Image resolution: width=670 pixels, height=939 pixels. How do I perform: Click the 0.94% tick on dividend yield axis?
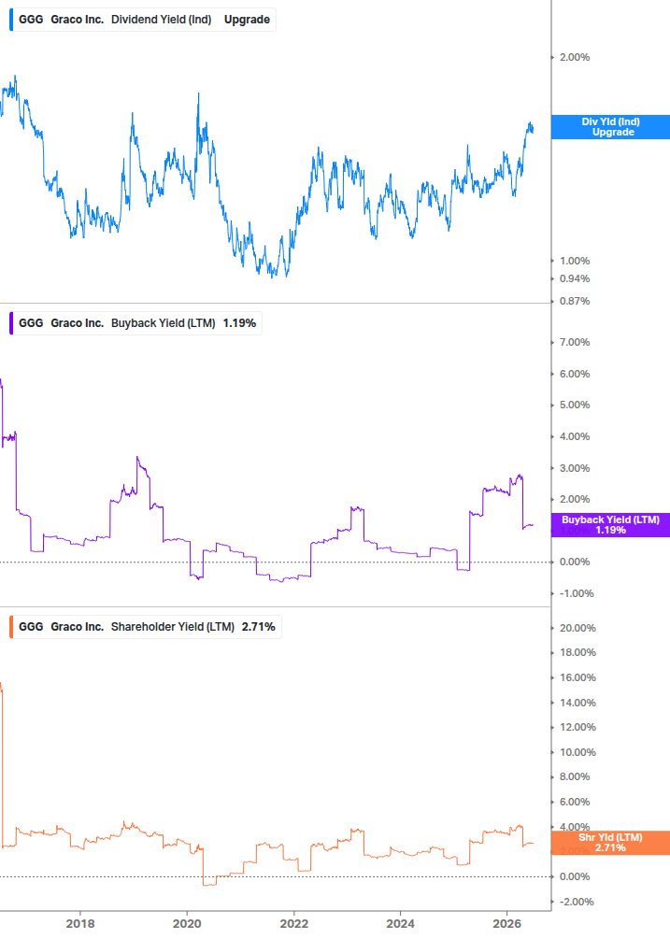tap(575, 279)
